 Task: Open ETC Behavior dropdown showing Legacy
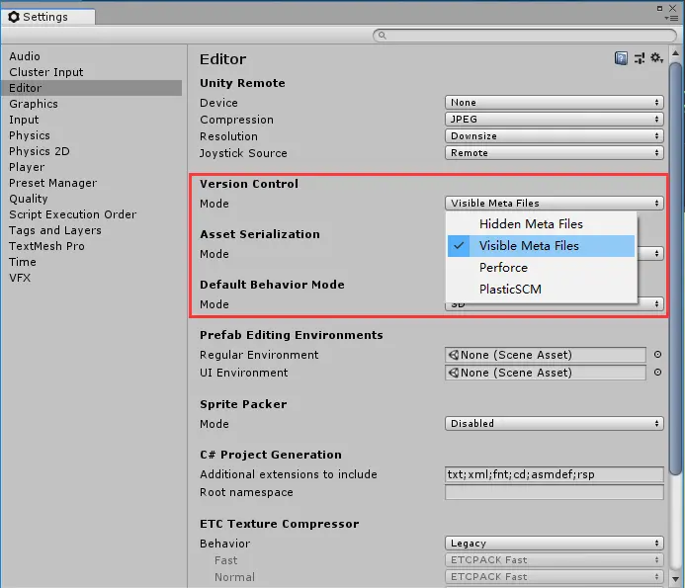[554, 543]
